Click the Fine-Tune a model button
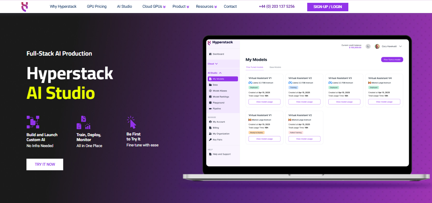This screenshot has width=432, height=203. (392, 60)
